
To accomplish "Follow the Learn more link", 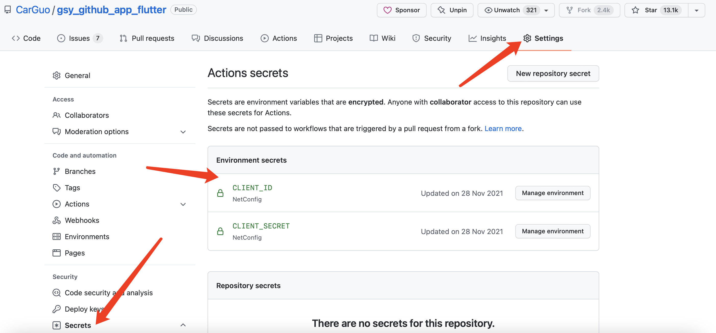I will coord(503,129).
